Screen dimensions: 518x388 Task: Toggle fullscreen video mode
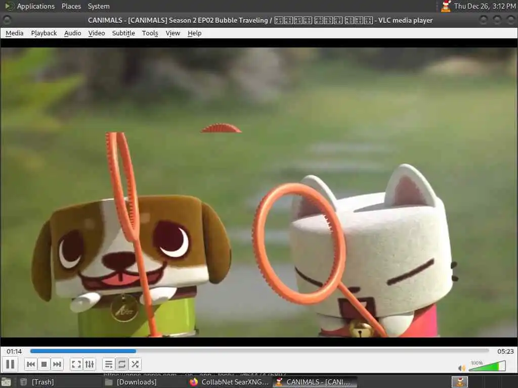(x=76, y=364)
